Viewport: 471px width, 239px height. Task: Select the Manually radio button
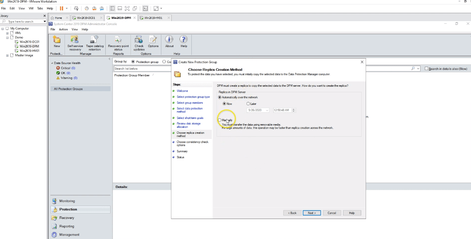pyautogui.click(x=220, y=120)
